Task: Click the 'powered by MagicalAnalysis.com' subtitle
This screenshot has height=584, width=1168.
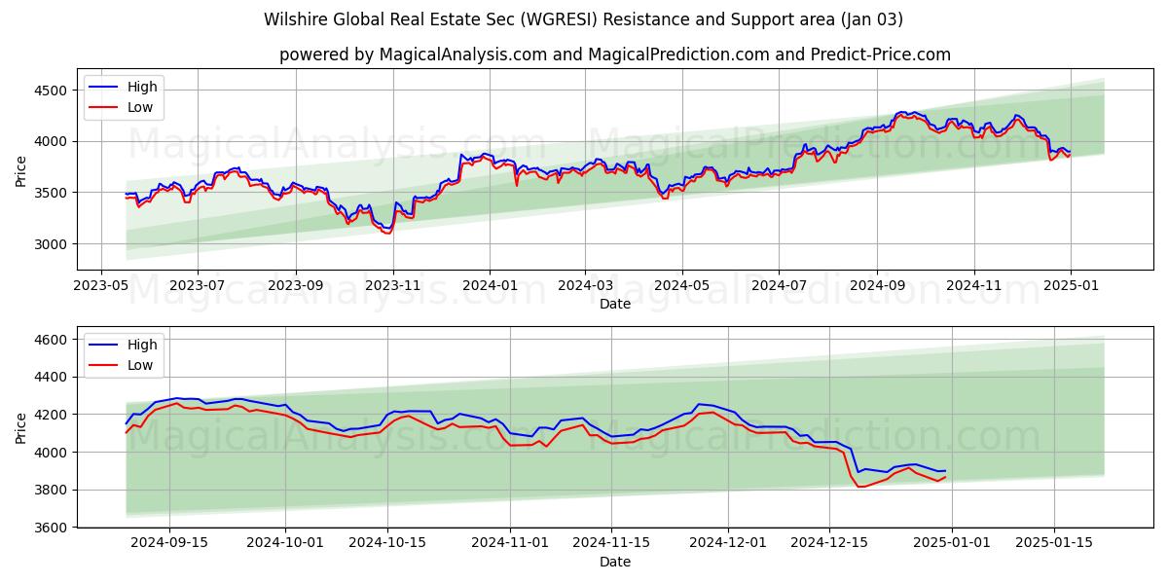Action: click(614, 55)
